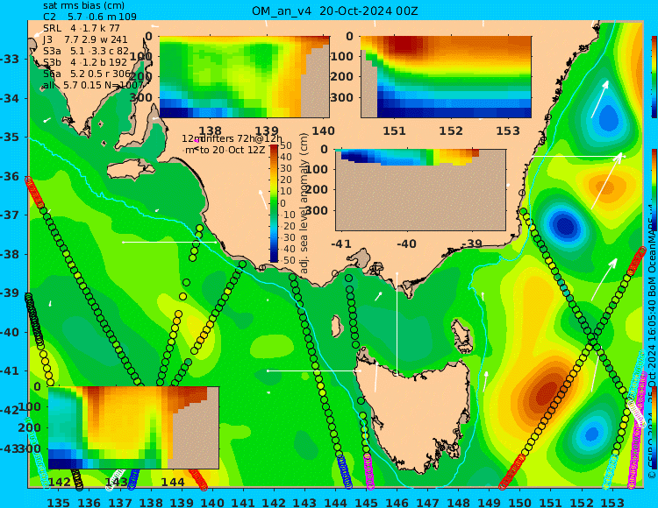Select latitude label -37 on left axis

tap(10, 215)
